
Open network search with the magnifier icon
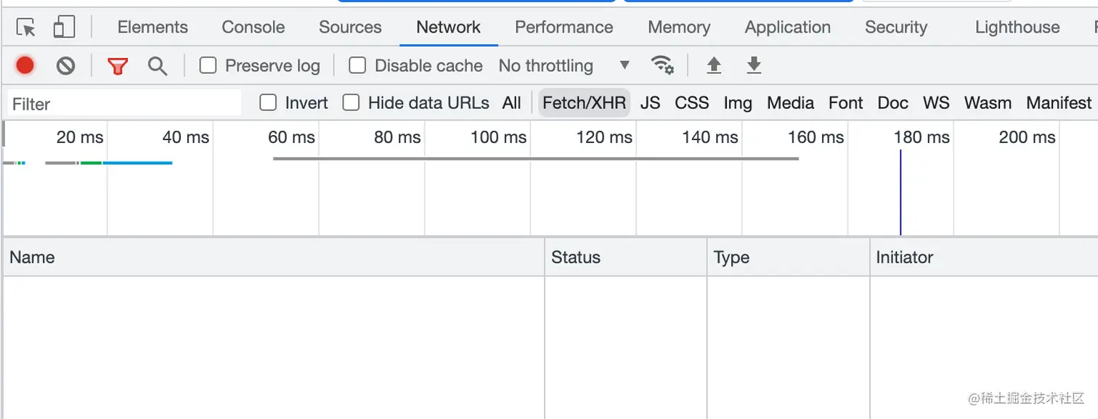pyautogui.click(x=158, y=66)
